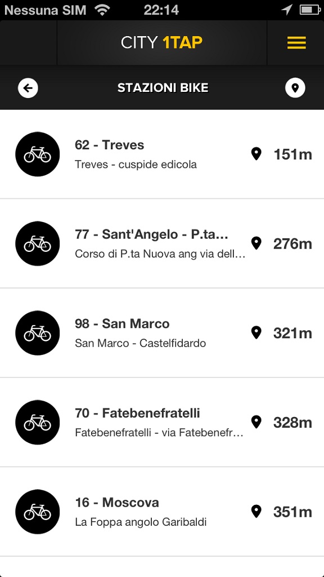Image resolution: width=324 pixels, height=577 pixels.
Task: Click the CITY 1TAP logo
Action: [161, 43]
